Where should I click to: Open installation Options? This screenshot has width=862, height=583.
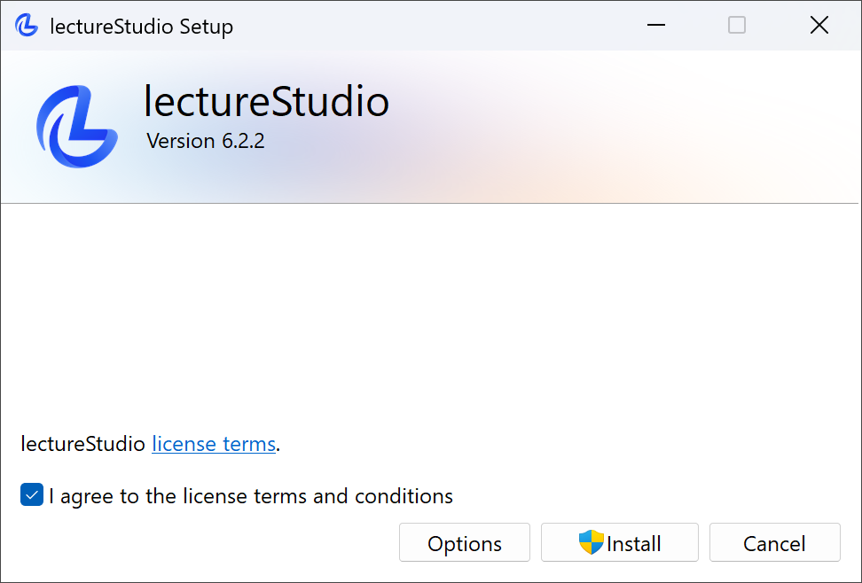tap(464, 541)
